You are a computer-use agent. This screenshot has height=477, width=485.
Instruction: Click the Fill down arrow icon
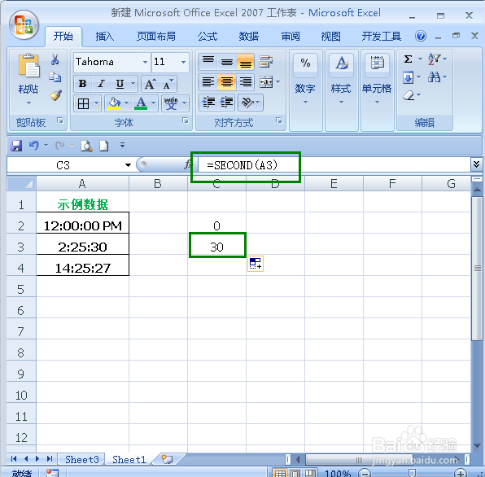(x=408, y=77)
